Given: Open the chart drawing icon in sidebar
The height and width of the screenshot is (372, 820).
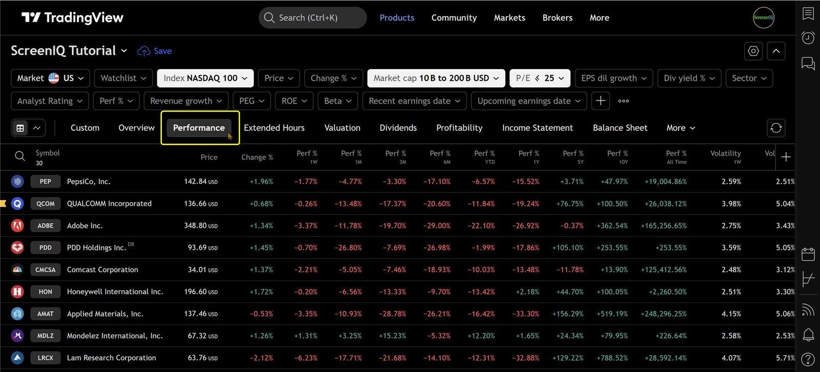Looking at the screenshot, I should point(808,279).
